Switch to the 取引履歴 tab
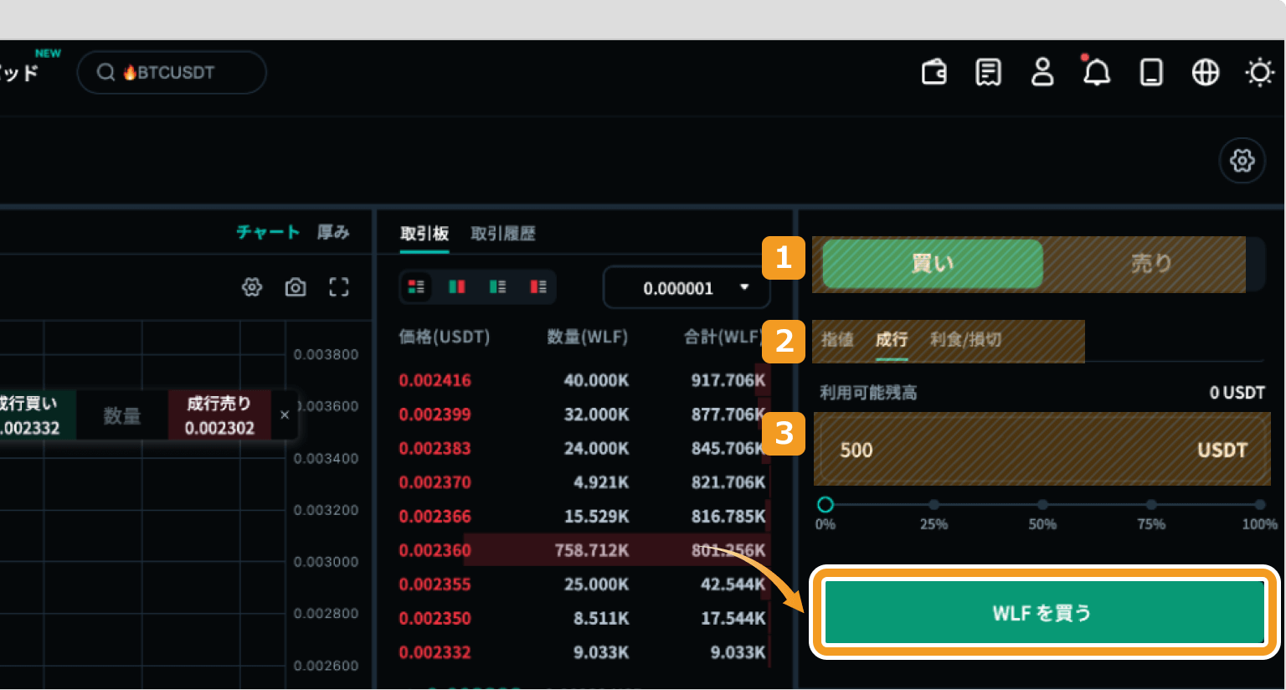 [x=502, y=234]
